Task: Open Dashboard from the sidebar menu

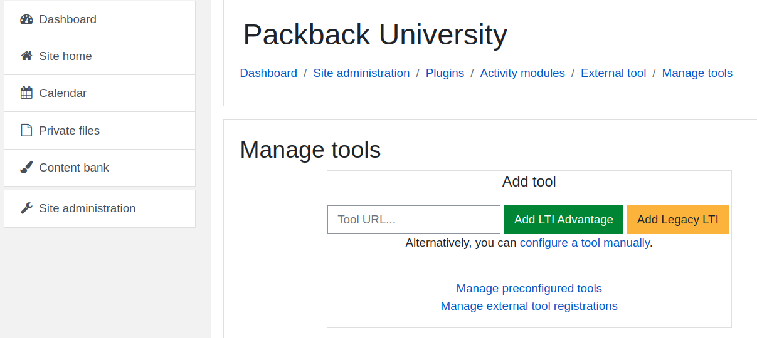Action: point(100,19)
